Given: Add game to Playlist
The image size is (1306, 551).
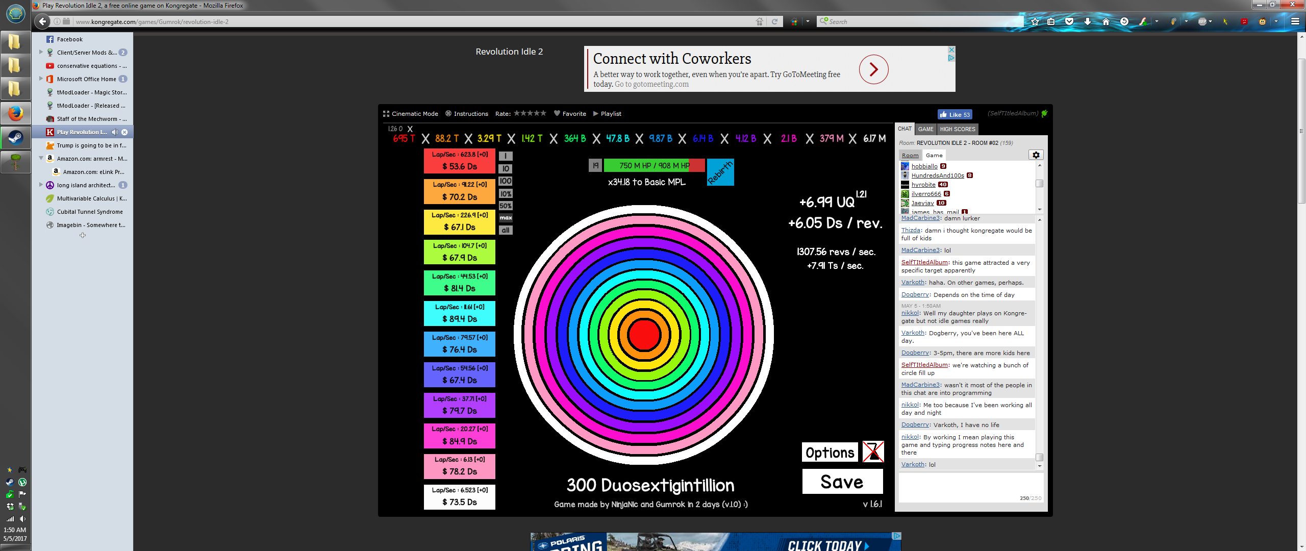Looking at the screenshot, I should (x=607, y=114).
